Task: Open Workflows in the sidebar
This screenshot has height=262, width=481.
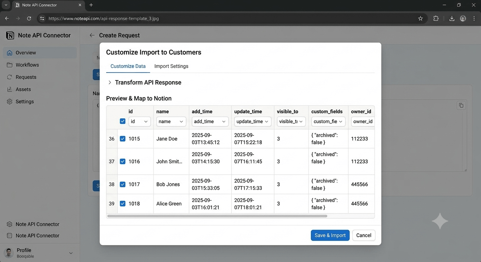Action: point(40,65)
